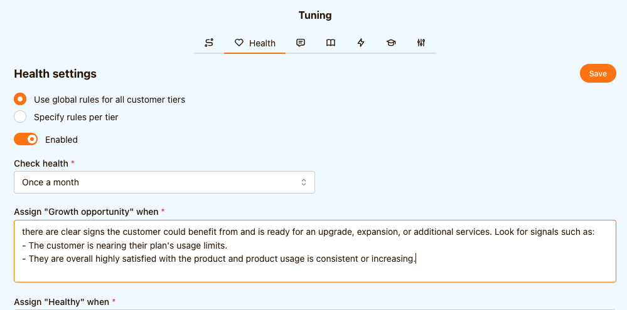Select 'Specify rules per tier' radio option
The width and height of the screenshot is (627, 310).
pos(21,117)
